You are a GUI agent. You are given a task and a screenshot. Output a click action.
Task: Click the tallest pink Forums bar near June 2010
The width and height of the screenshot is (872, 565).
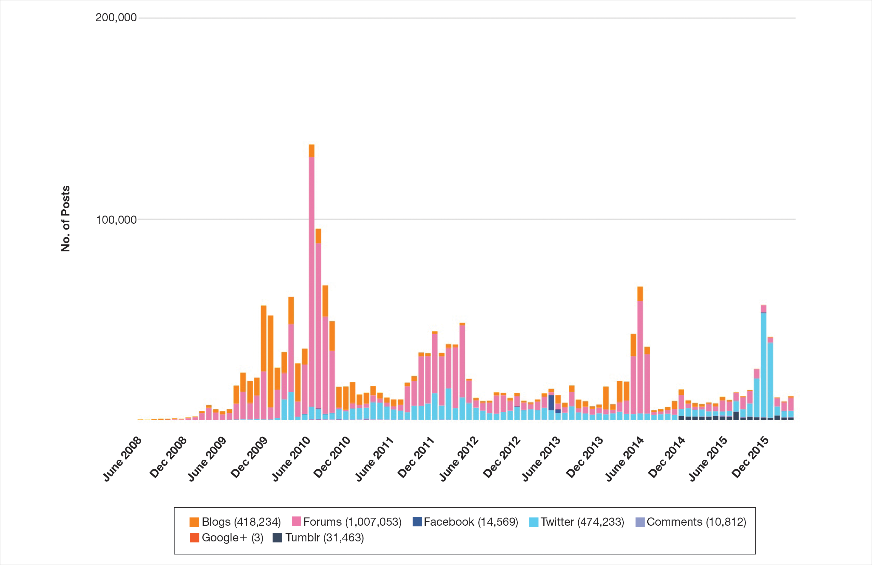coord(312,281)
